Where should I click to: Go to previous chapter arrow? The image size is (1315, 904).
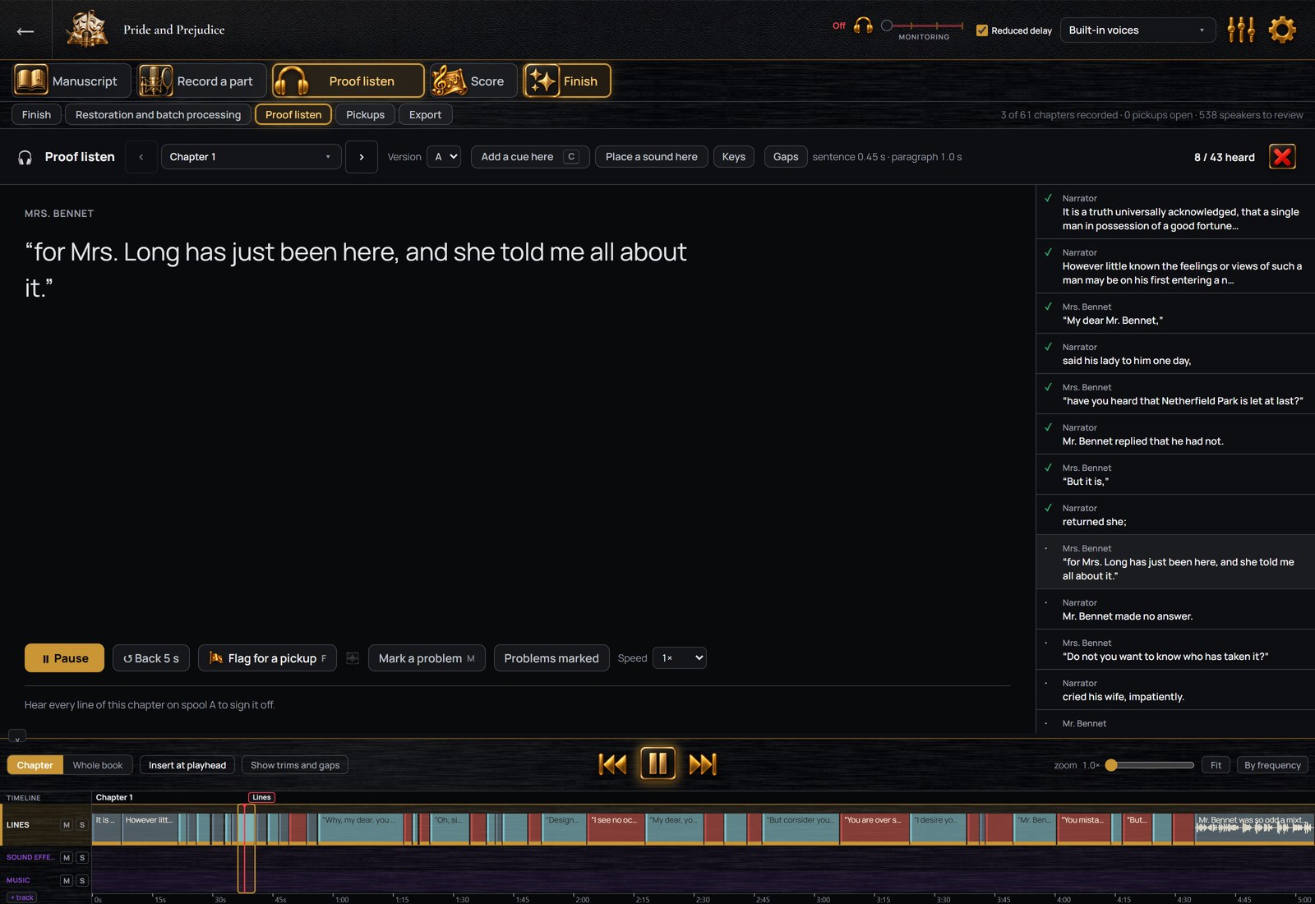pos(141,157)
